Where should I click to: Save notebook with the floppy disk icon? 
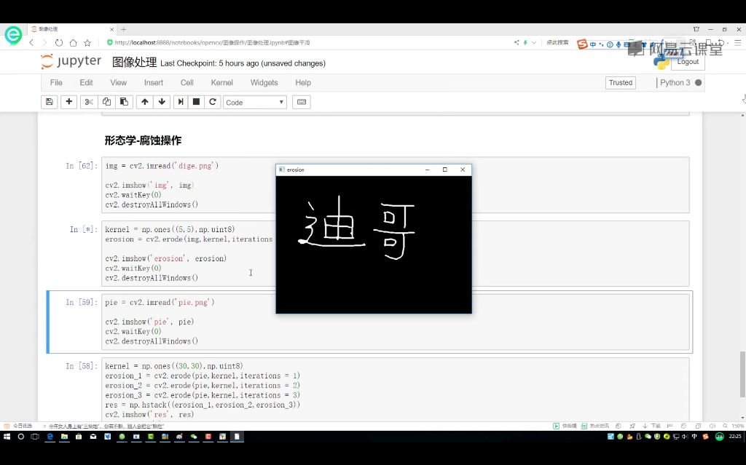tap(49, 102)
